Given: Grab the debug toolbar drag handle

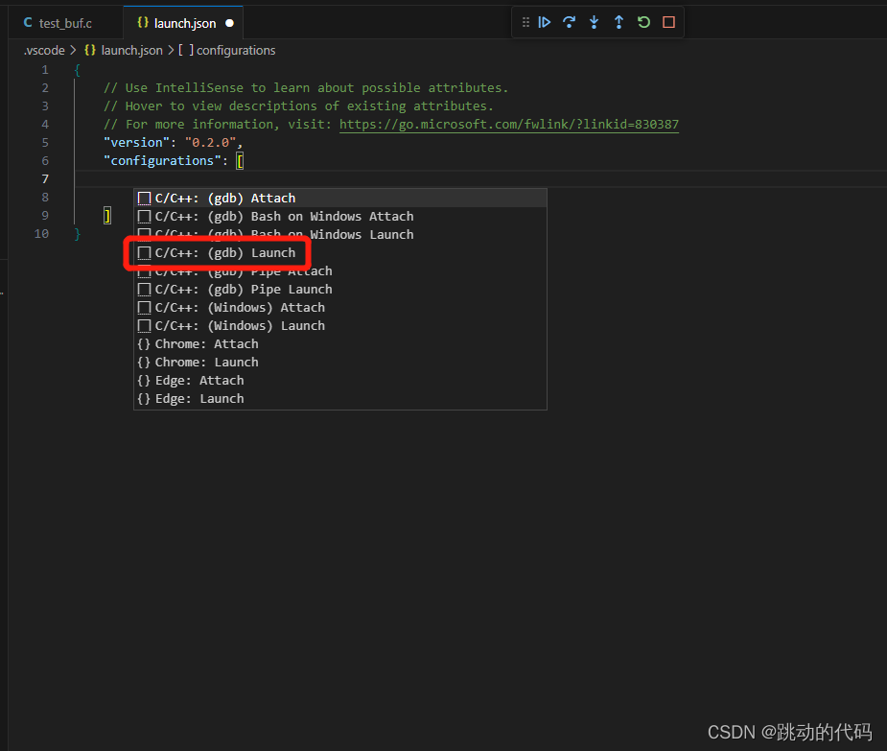Looking at the screenshot, I should pos(525,22).
